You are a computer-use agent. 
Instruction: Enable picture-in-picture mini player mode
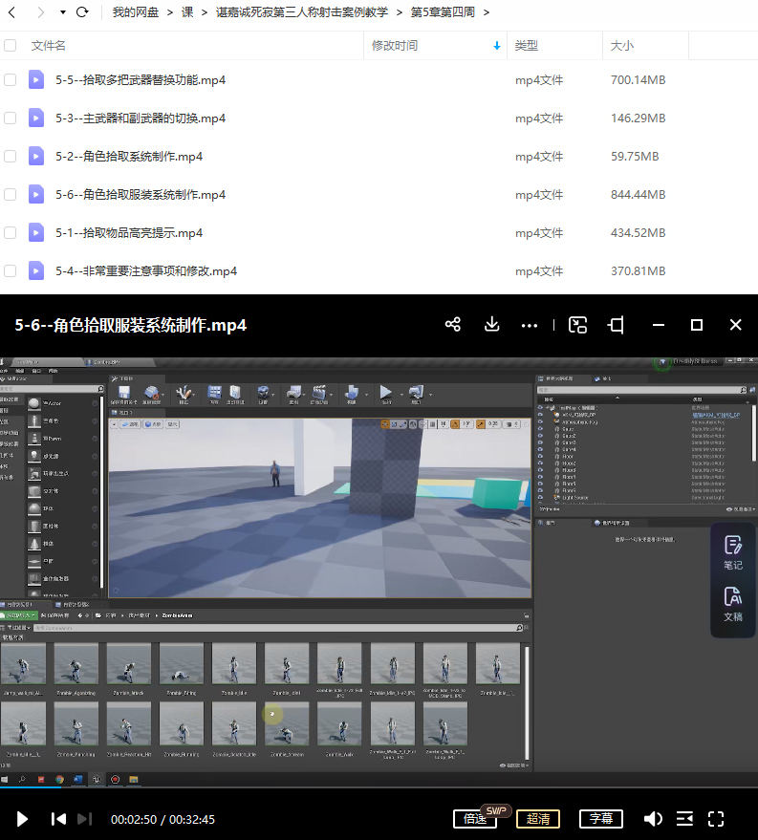point(577,325)
